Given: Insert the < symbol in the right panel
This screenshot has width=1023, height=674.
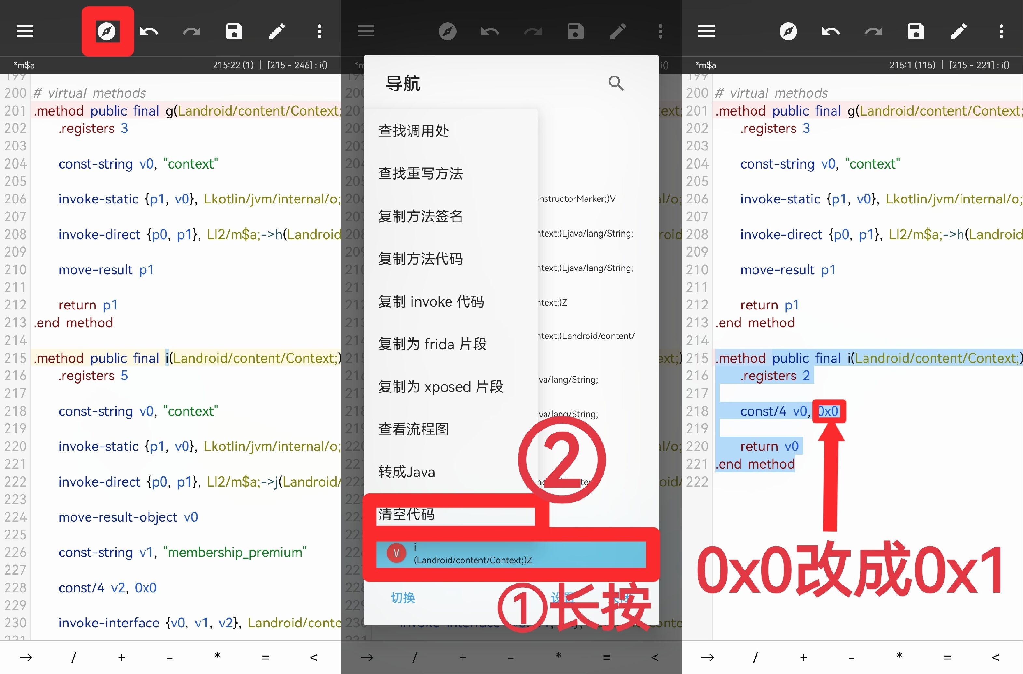Looking at the screenshot, I should click(996, 657).
